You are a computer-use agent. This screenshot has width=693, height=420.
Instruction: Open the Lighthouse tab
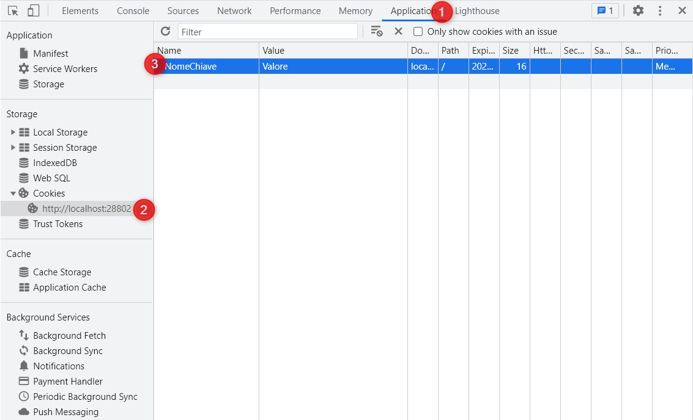(x=477, y=11)
